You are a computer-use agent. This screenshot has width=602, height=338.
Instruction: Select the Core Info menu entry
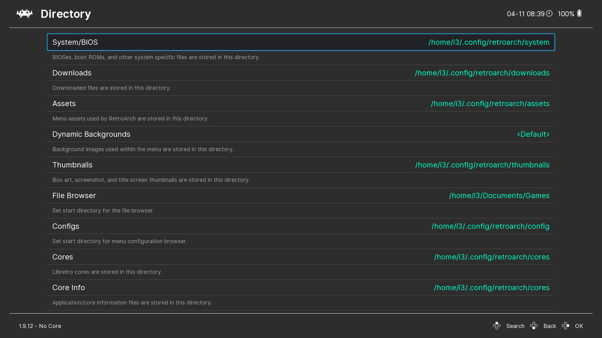point(301,287)
